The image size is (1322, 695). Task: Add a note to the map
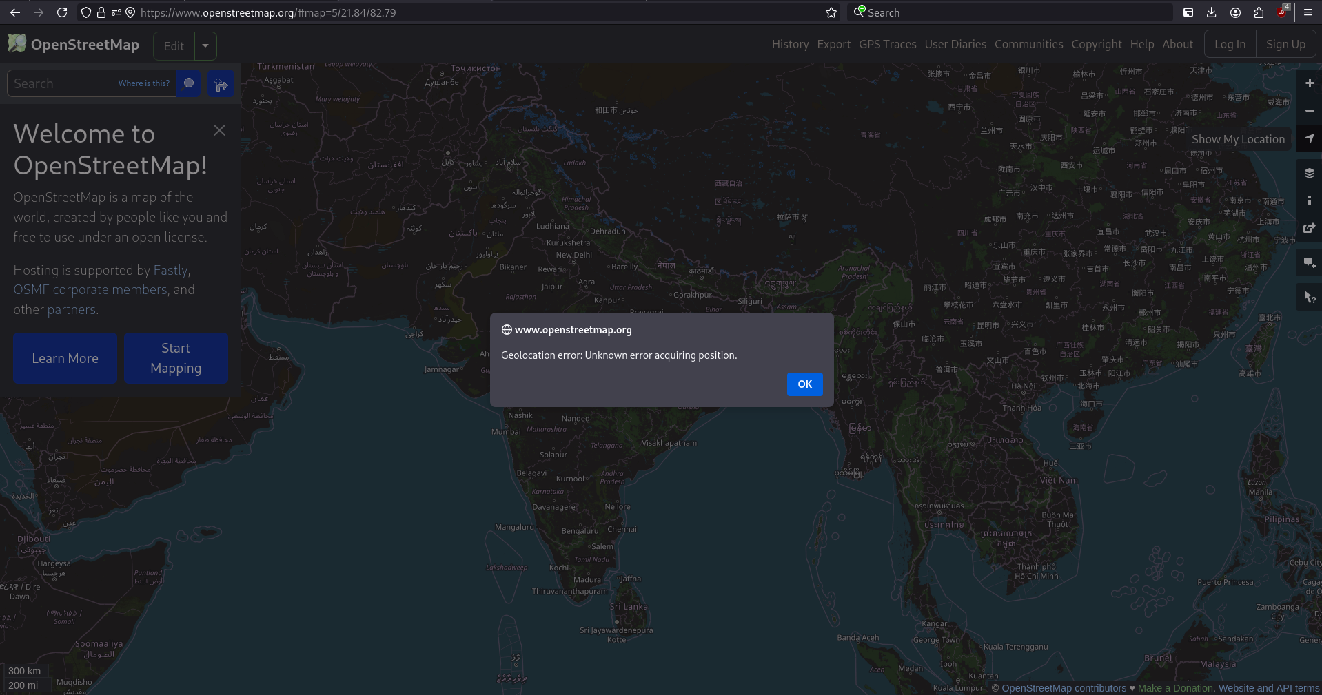pos(1310,262)
